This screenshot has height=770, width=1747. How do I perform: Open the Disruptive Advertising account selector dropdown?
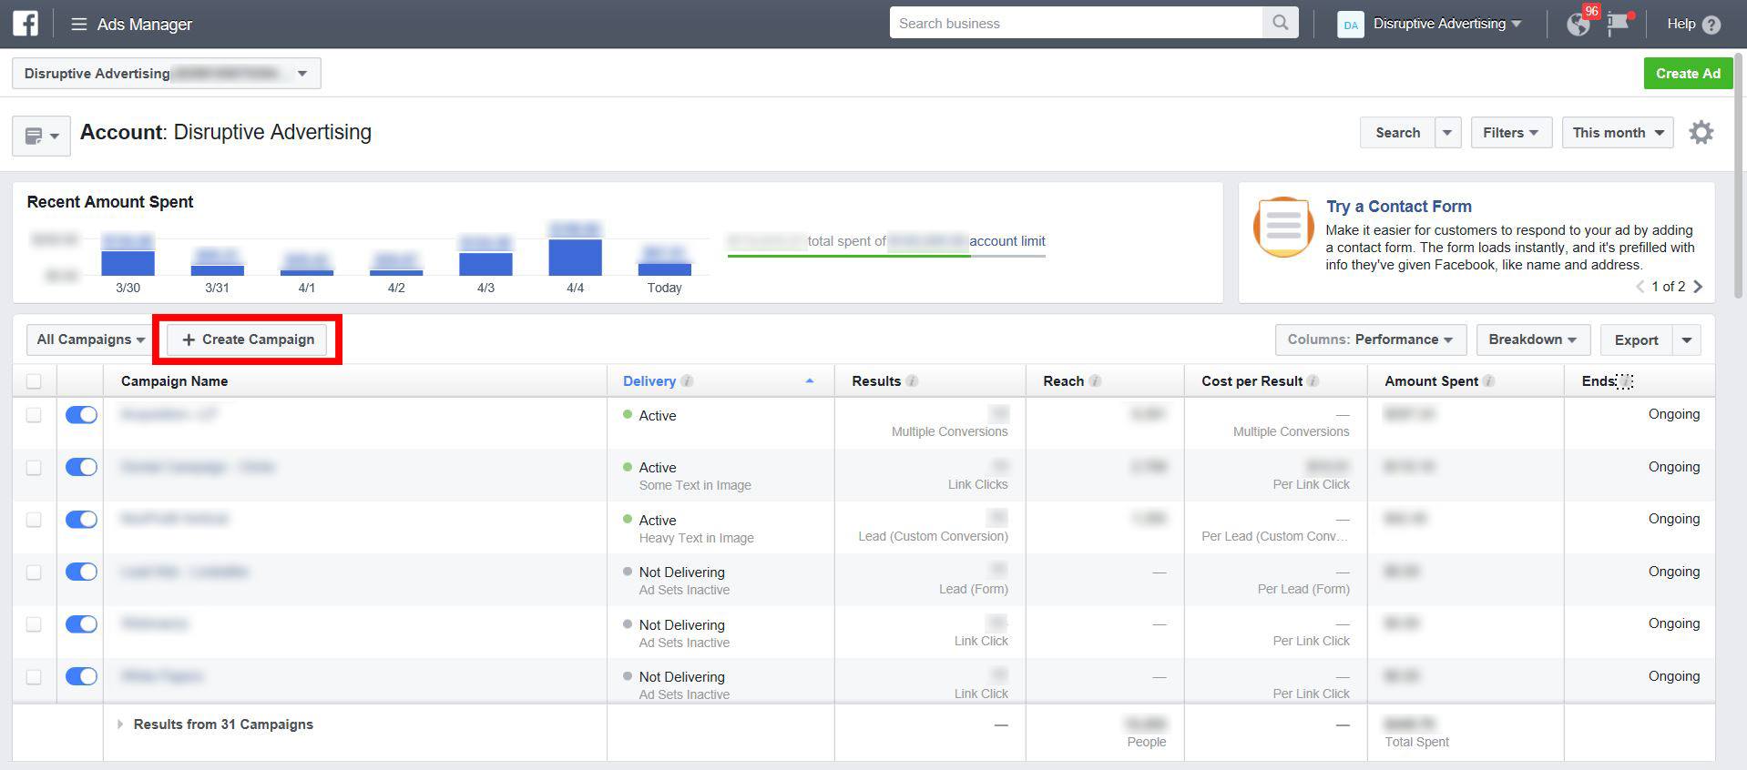pyautogui.click(x=167, y=74)
